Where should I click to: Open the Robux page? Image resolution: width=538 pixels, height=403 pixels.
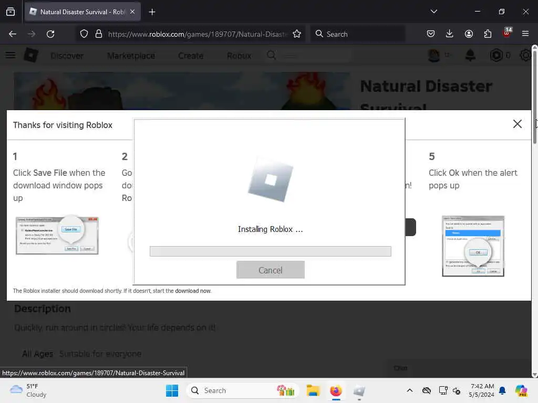(239, 56)
